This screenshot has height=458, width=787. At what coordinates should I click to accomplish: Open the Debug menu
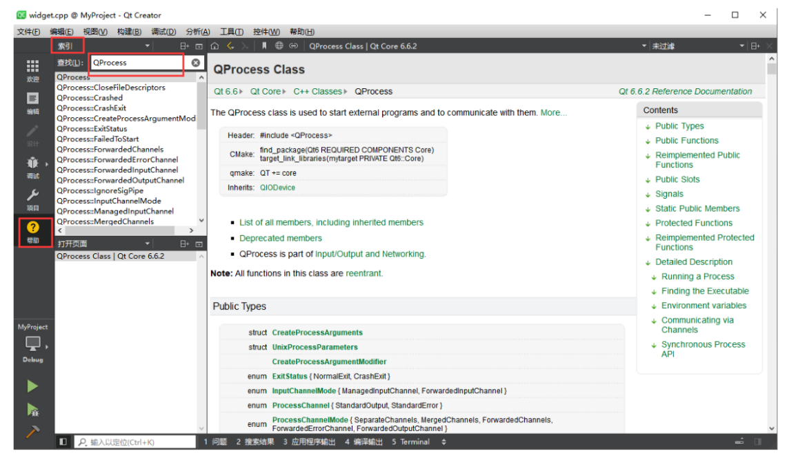(163, 32)
